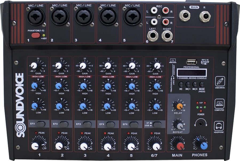Click the blue PHONES level knob

click(x=203, y=145)
